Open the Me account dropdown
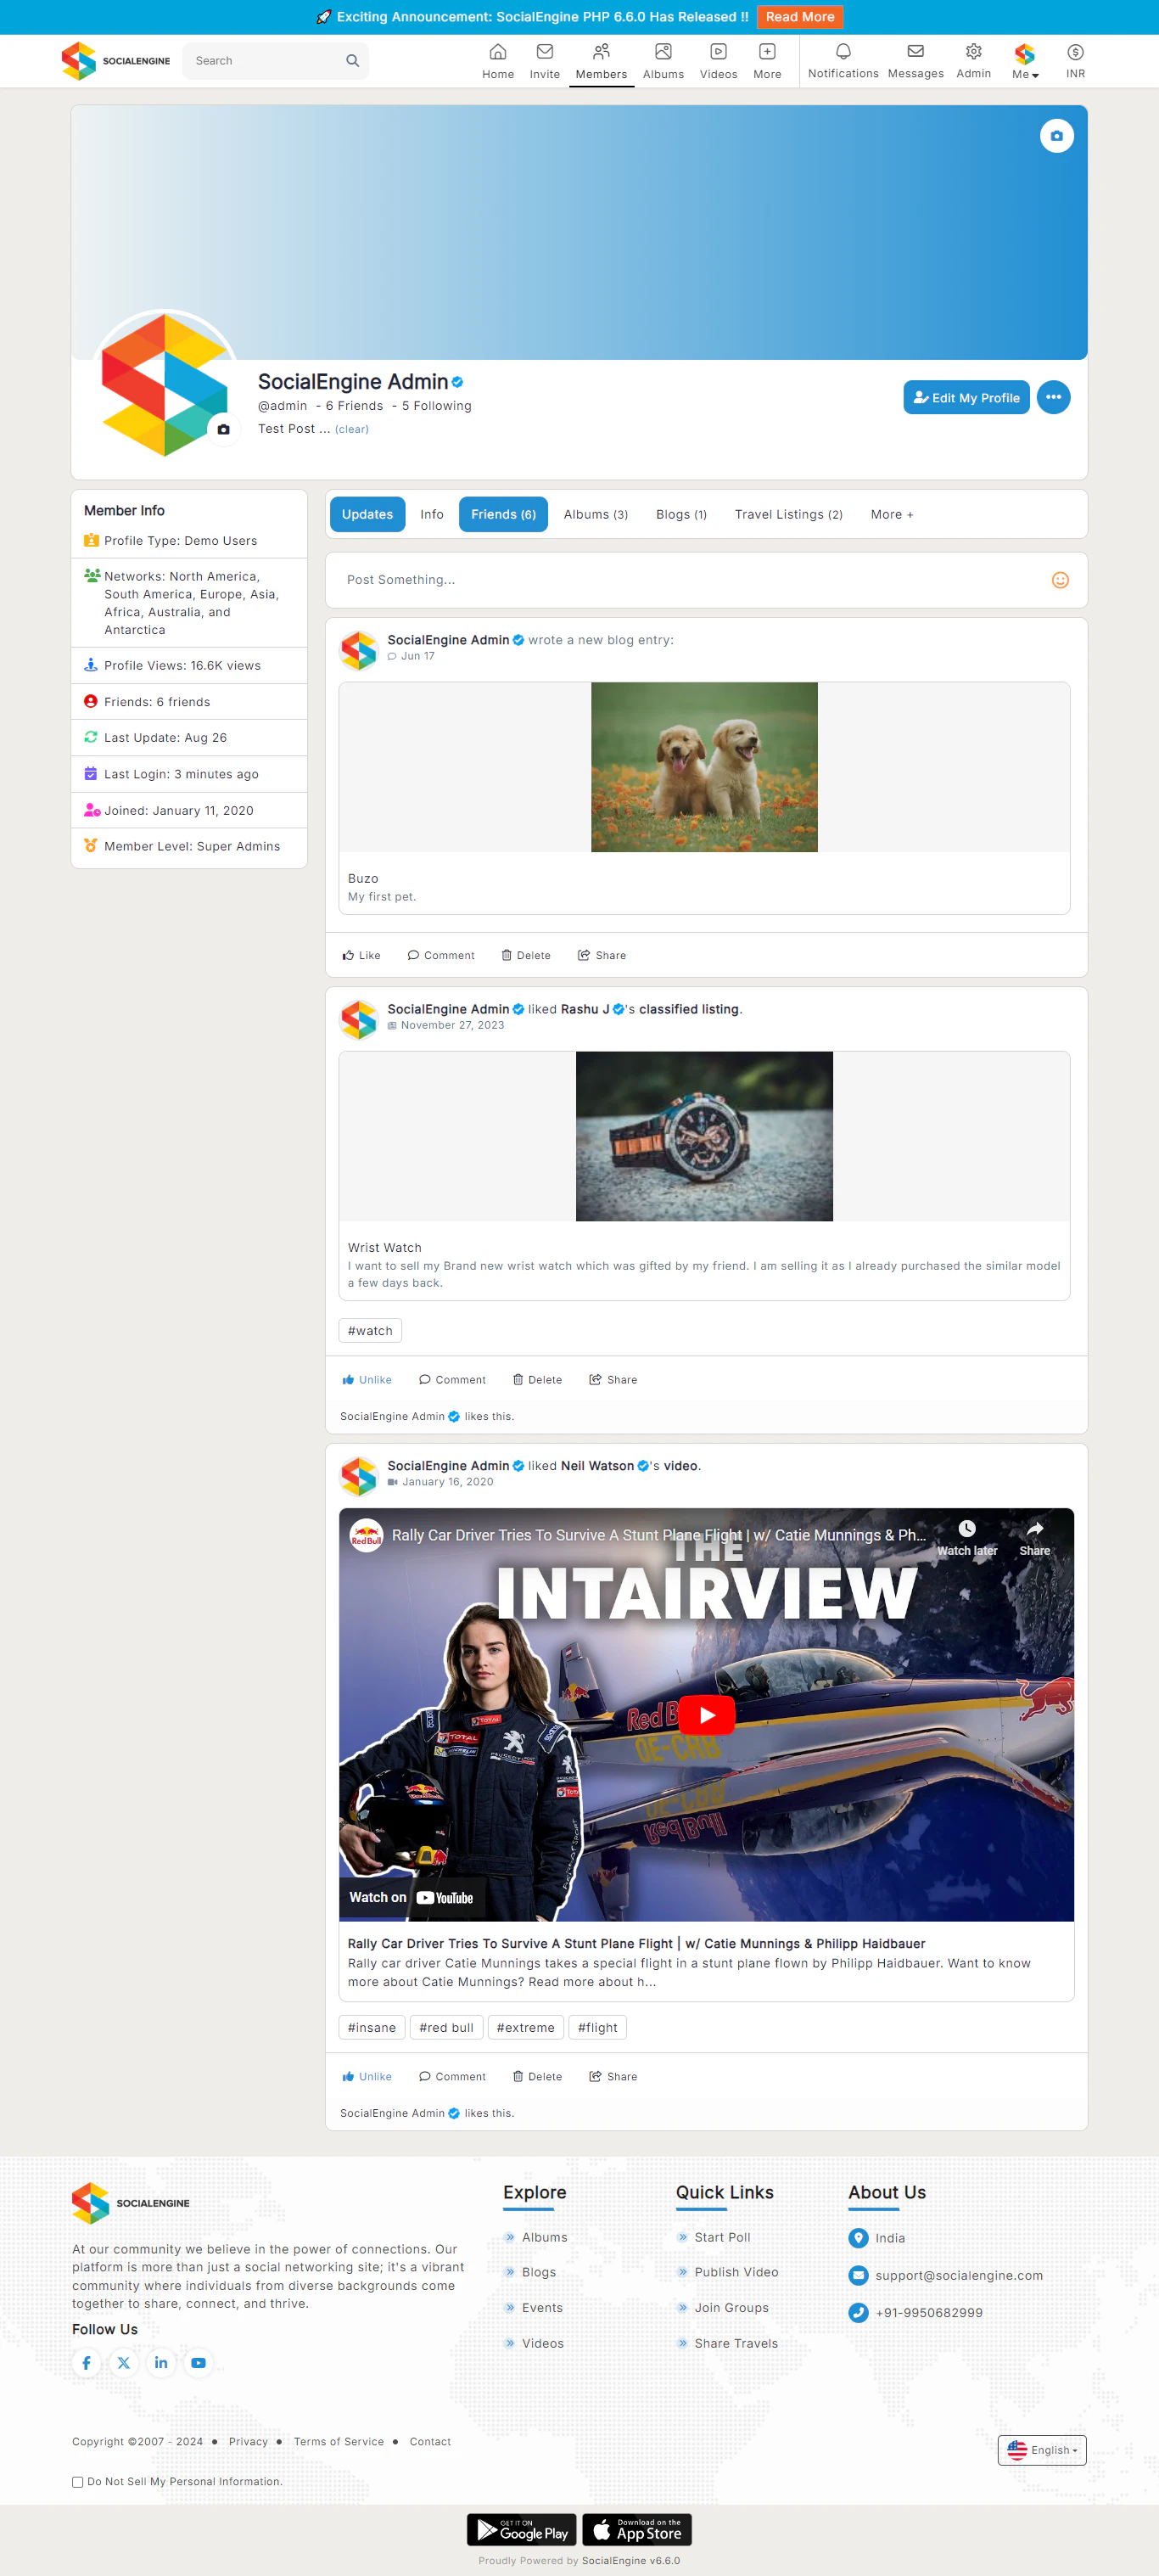Viewport: 1159px width, 2576px height. point(1025,61)
